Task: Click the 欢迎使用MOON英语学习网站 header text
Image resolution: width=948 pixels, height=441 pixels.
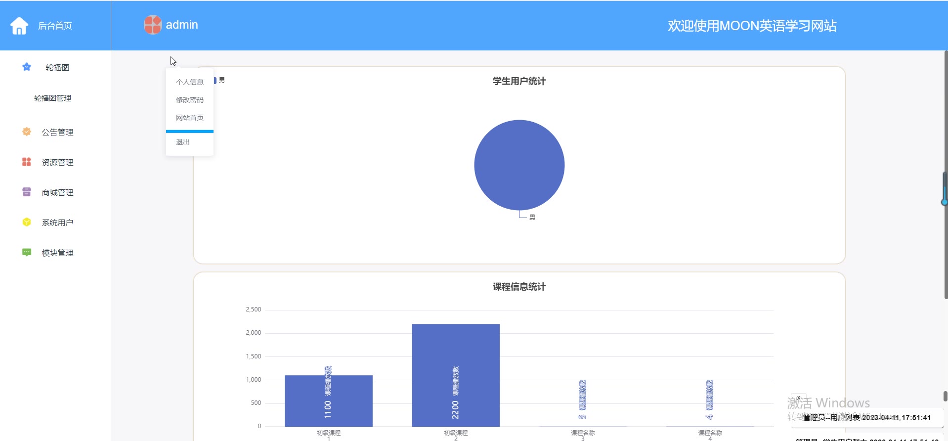Action: pos(752,26)
